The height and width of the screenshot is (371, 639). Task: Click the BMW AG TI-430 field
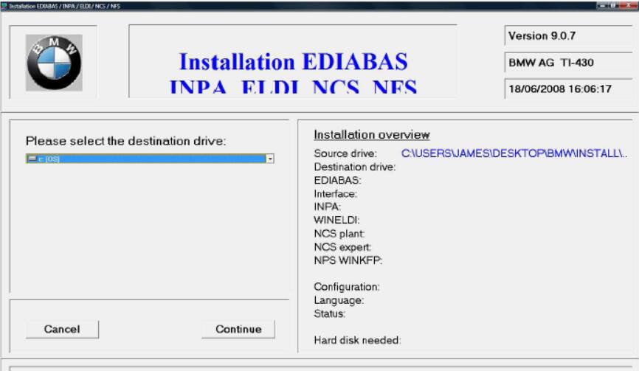(568, 62)
